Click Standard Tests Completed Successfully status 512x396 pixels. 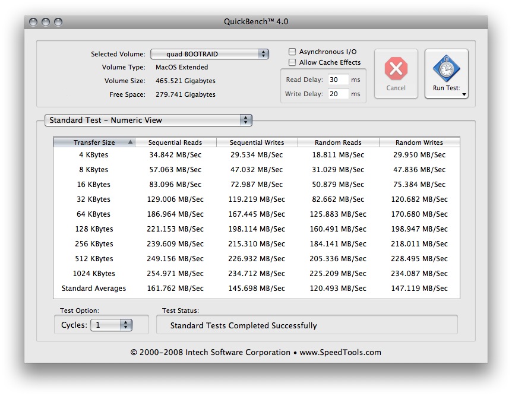pyautogui.click(x=244, y=325)
